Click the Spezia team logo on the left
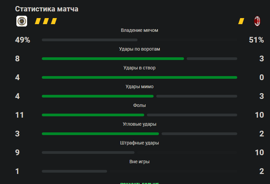This screenshot has height=184, width=270. click(22, 21)
